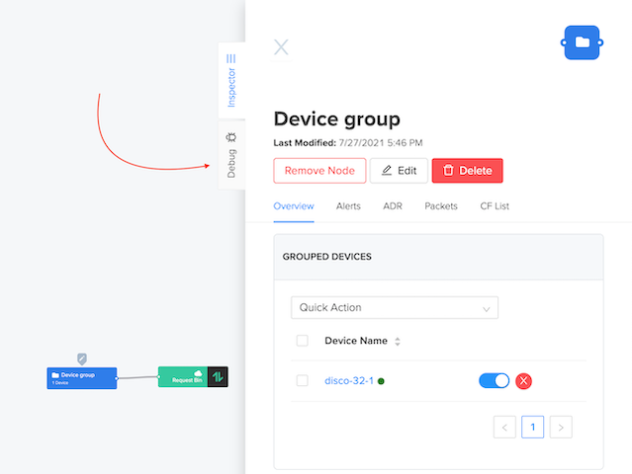Select the Request Bin integration node
The width and height of the screenshot is (632, 474).
click(x=182, y=377)
